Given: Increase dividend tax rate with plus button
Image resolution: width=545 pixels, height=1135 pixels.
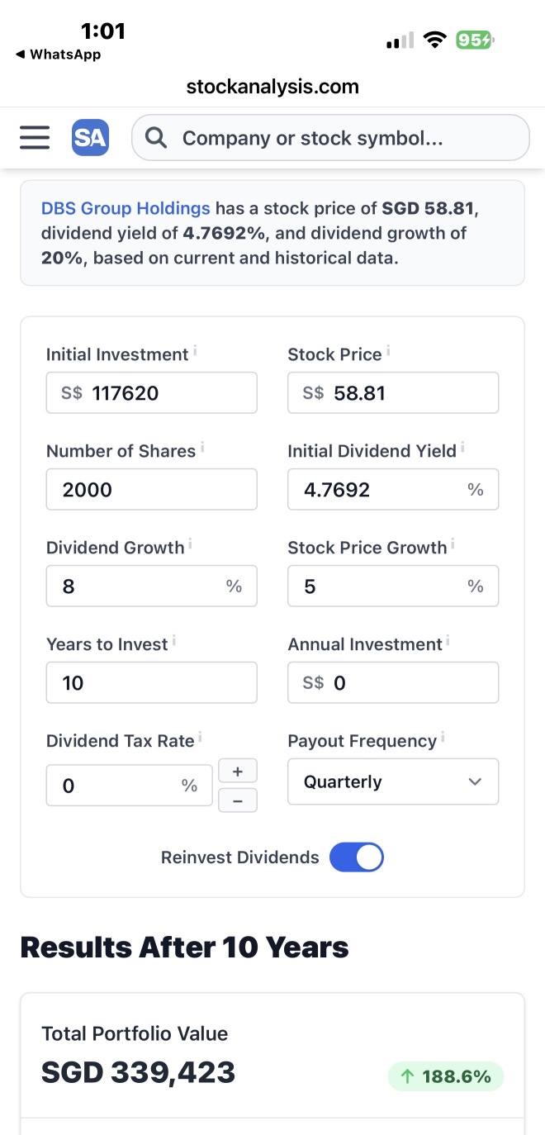Looking at the screenshot, I should (238, 771).
